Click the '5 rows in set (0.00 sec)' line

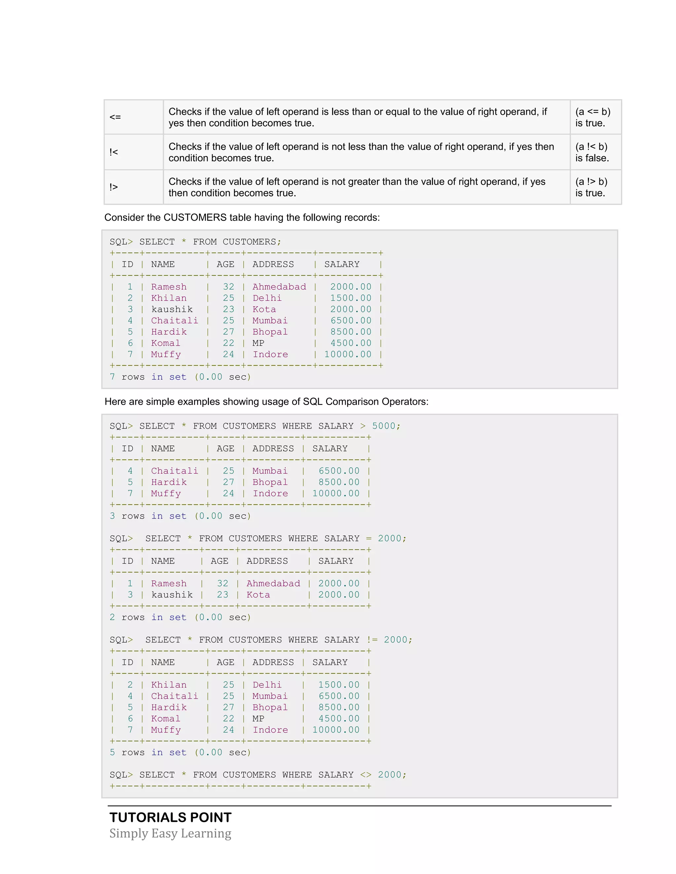pyautogui.click(x=180, y=752)
